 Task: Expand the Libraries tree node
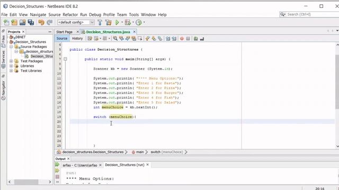(11, 66)
